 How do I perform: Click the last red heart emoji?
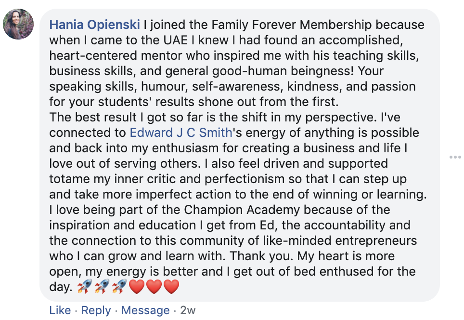[x=171, y=287]
